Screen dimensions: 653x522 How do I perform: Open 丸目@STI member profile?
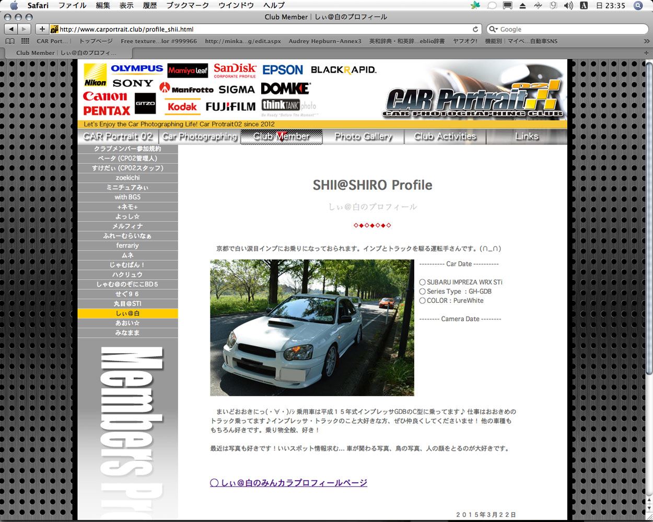(127, 304)
